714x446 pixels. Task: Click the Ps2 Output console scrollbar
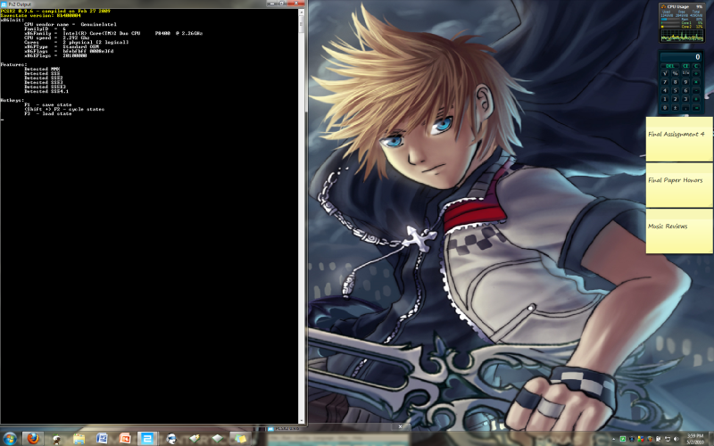click(x=301, y=216)
